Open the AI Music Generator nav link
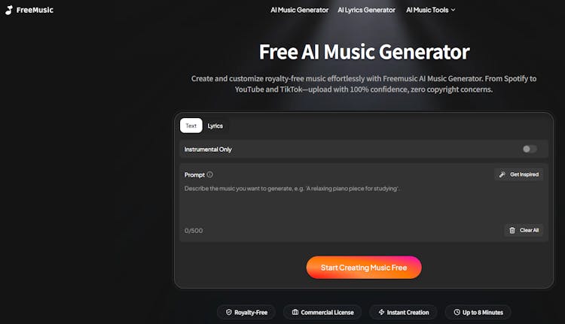Screen dimensions: 565x324 pyautogui.click(x=299, y=10)
